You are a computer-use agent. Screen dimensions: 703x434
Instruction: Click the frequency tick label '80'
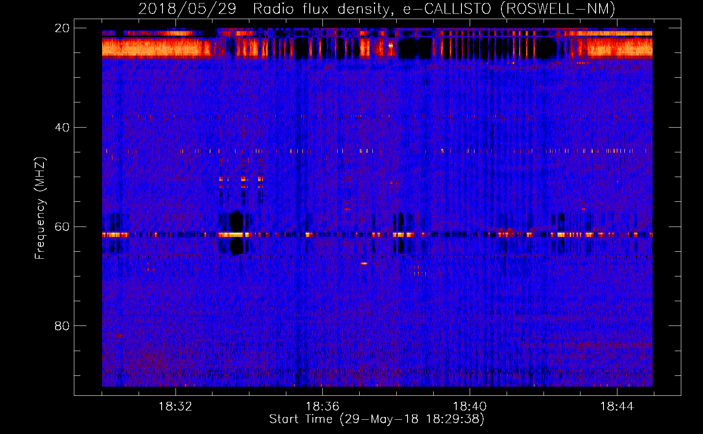(x=62, y=326)
